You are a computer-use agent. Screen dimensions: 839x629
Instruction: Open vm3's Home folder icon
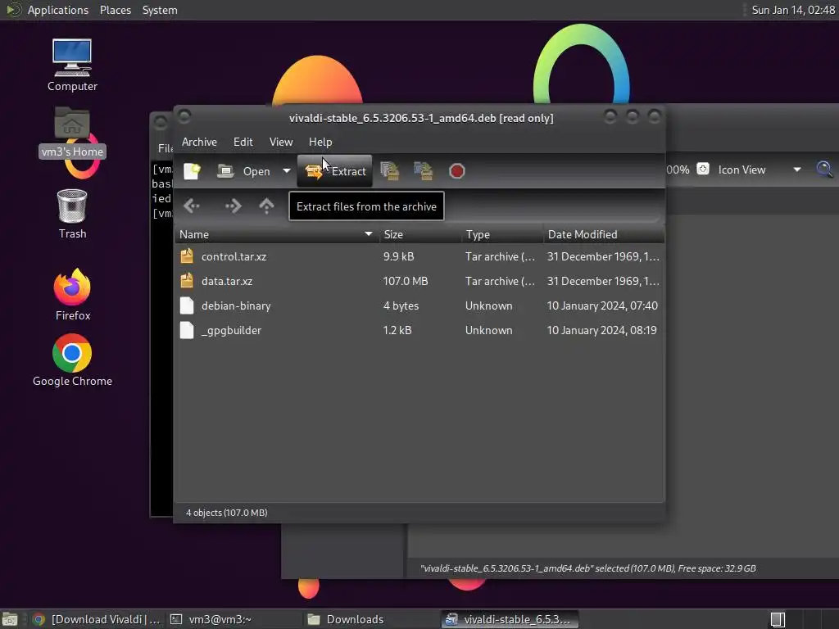[x=72, y=132]
